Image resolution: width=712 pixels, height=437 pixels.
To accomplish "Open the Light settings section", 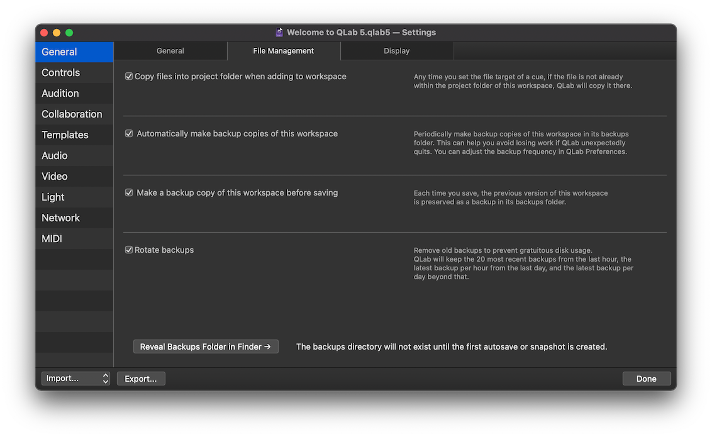I will coord(52,197).
